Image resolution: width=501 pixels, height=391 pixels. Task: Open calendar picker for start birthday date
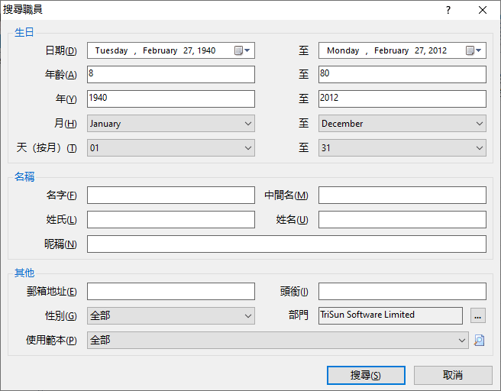[x=242, y=50]
